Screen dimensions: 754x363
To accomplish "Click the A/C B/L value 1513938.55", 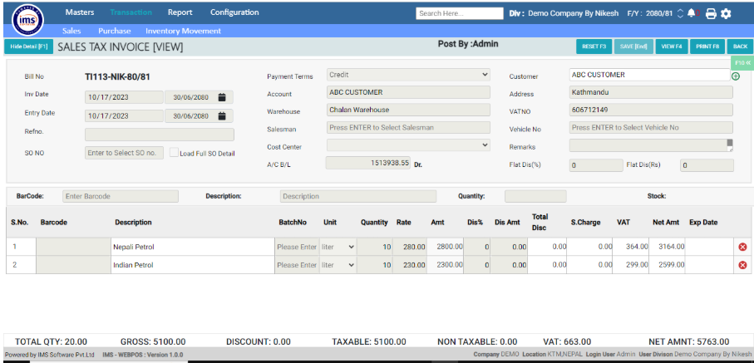I will (368, 163).
